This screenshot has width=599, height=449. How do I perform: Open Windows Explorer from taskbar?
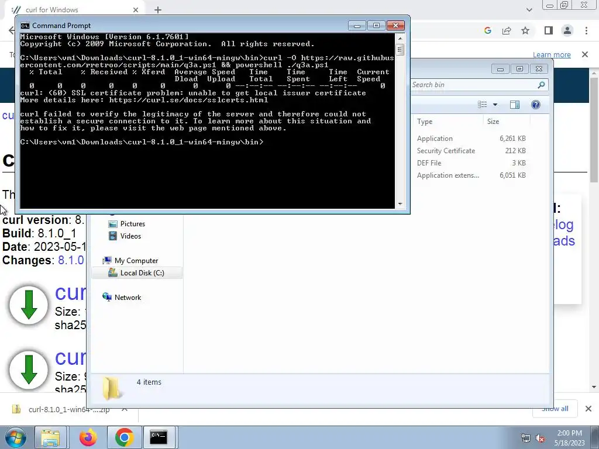(50, 437)
